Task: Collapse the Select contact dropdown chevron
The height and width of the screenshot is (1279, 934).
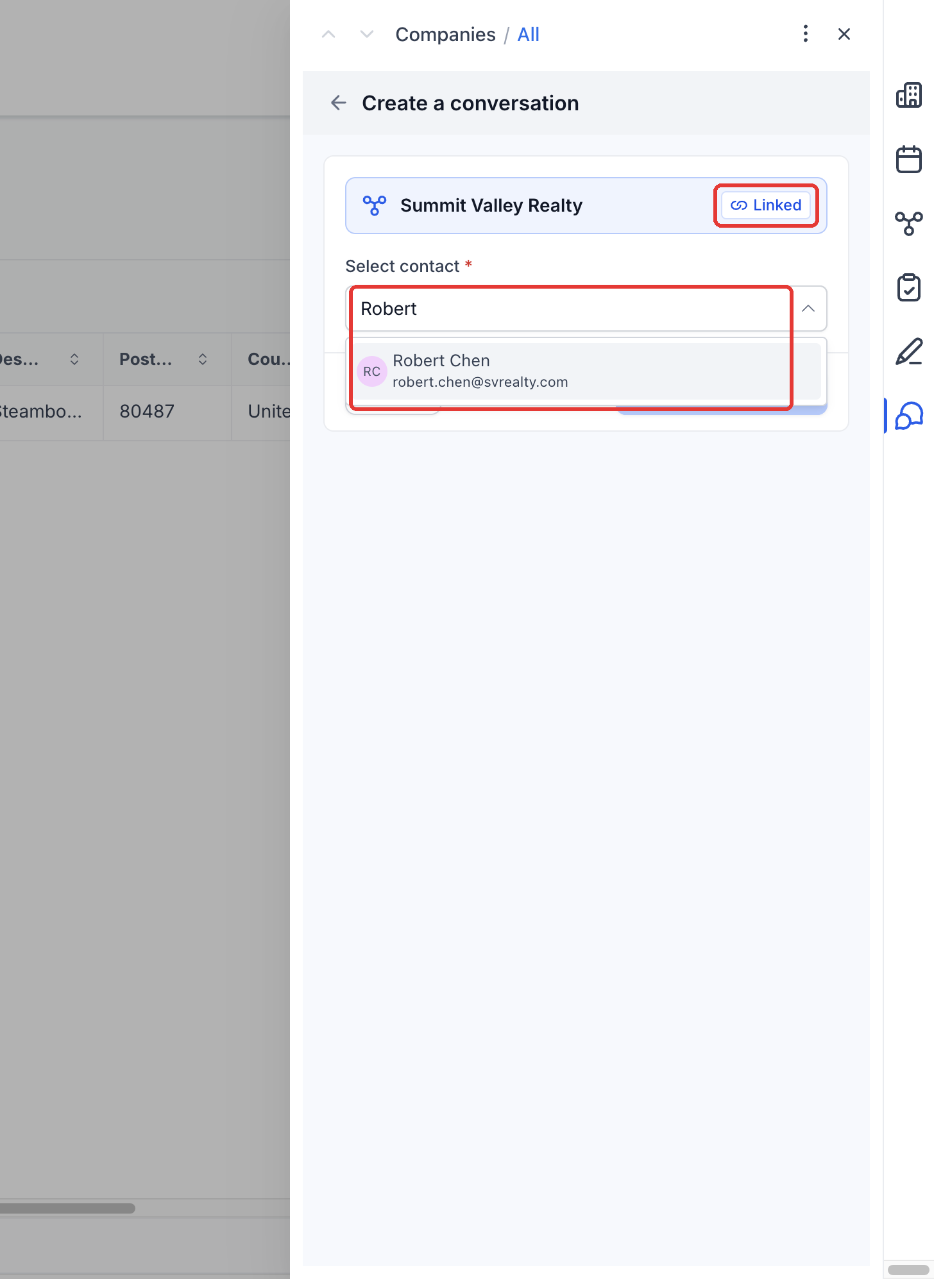Action: click(x=808, y=309)
